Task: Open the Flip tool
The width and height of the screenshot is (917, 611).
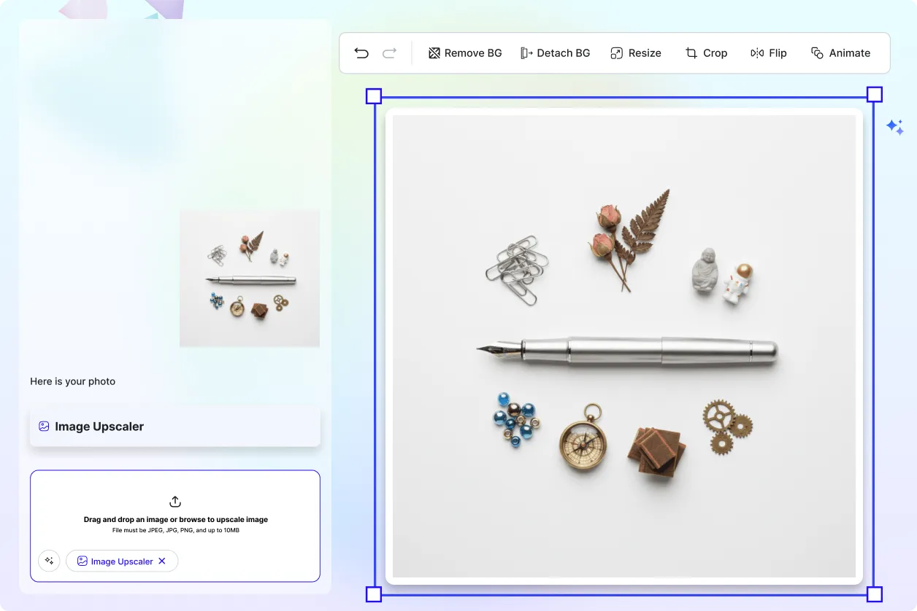Action: (x=768, y=52)
